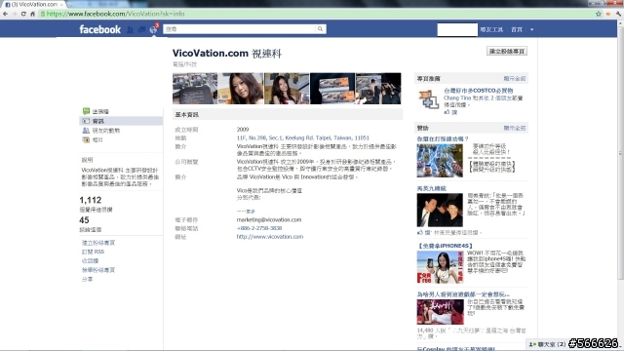This screenshot has width=624, height=351.
Task: Open the notifications globe icon
Action: (153, 29)
